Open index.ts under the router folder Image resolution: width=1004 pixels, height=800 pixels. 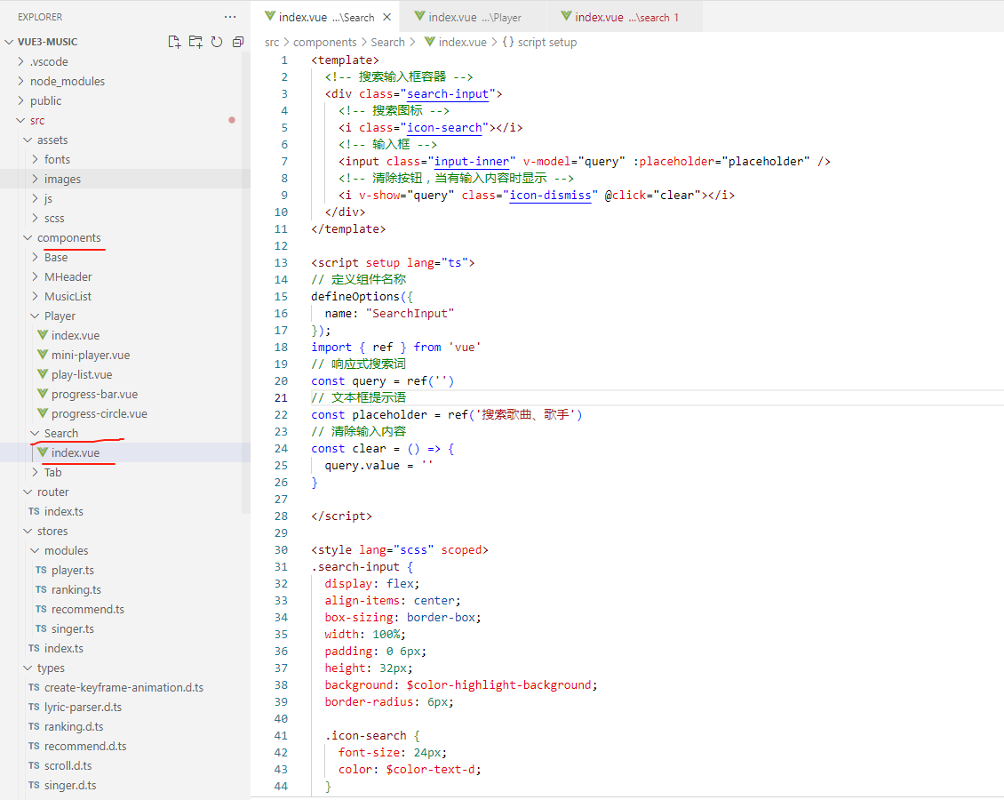(x=63, y=511)
